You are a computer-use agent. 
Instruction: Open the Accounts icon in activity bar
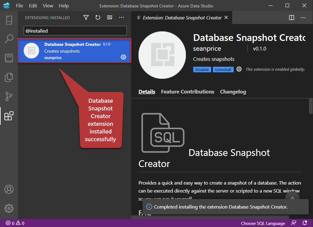[x=9, y=189]
